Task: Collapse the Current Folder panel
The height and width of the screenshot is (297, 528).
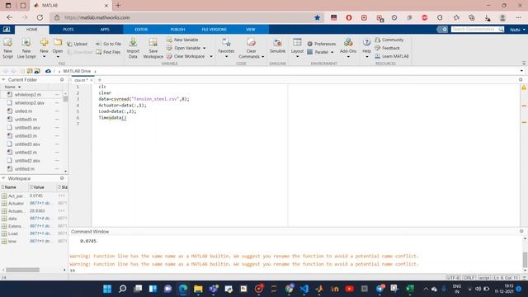Action: [x=3, y=80]
